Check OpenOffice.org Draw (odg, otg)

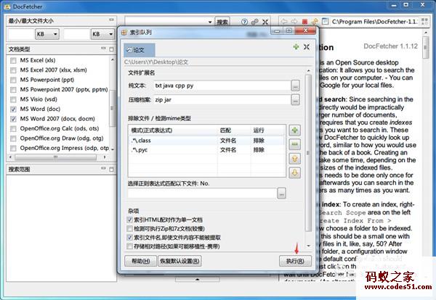point(13,138)
